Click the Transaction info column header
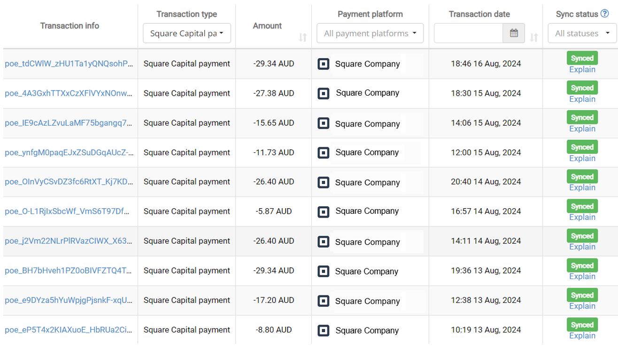The width and height of the screenshot is (618, 347). click(70, 26)
